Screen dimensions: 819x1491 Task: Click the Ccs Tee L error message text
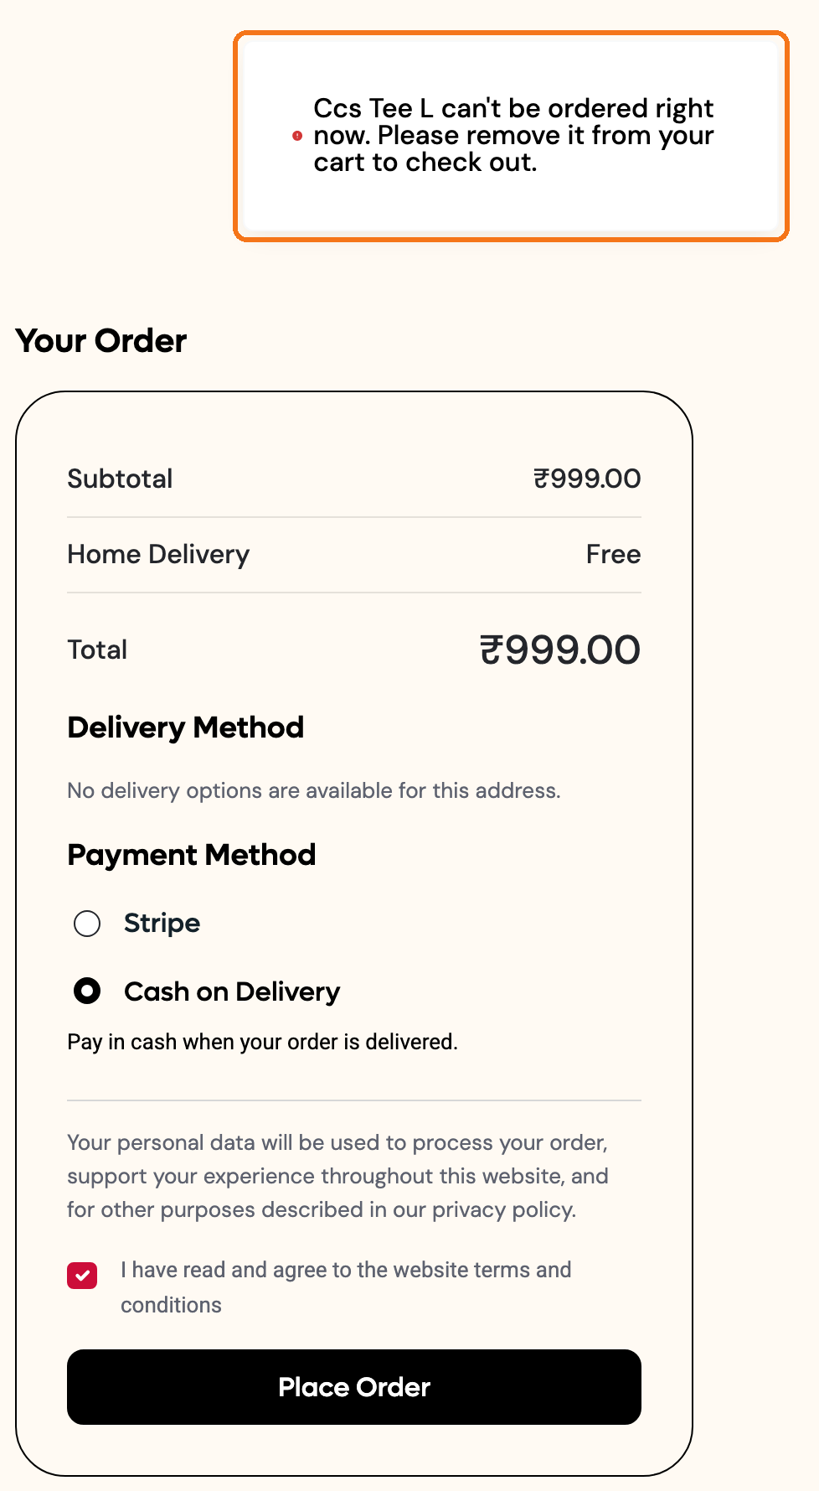(x=513, y=135)
